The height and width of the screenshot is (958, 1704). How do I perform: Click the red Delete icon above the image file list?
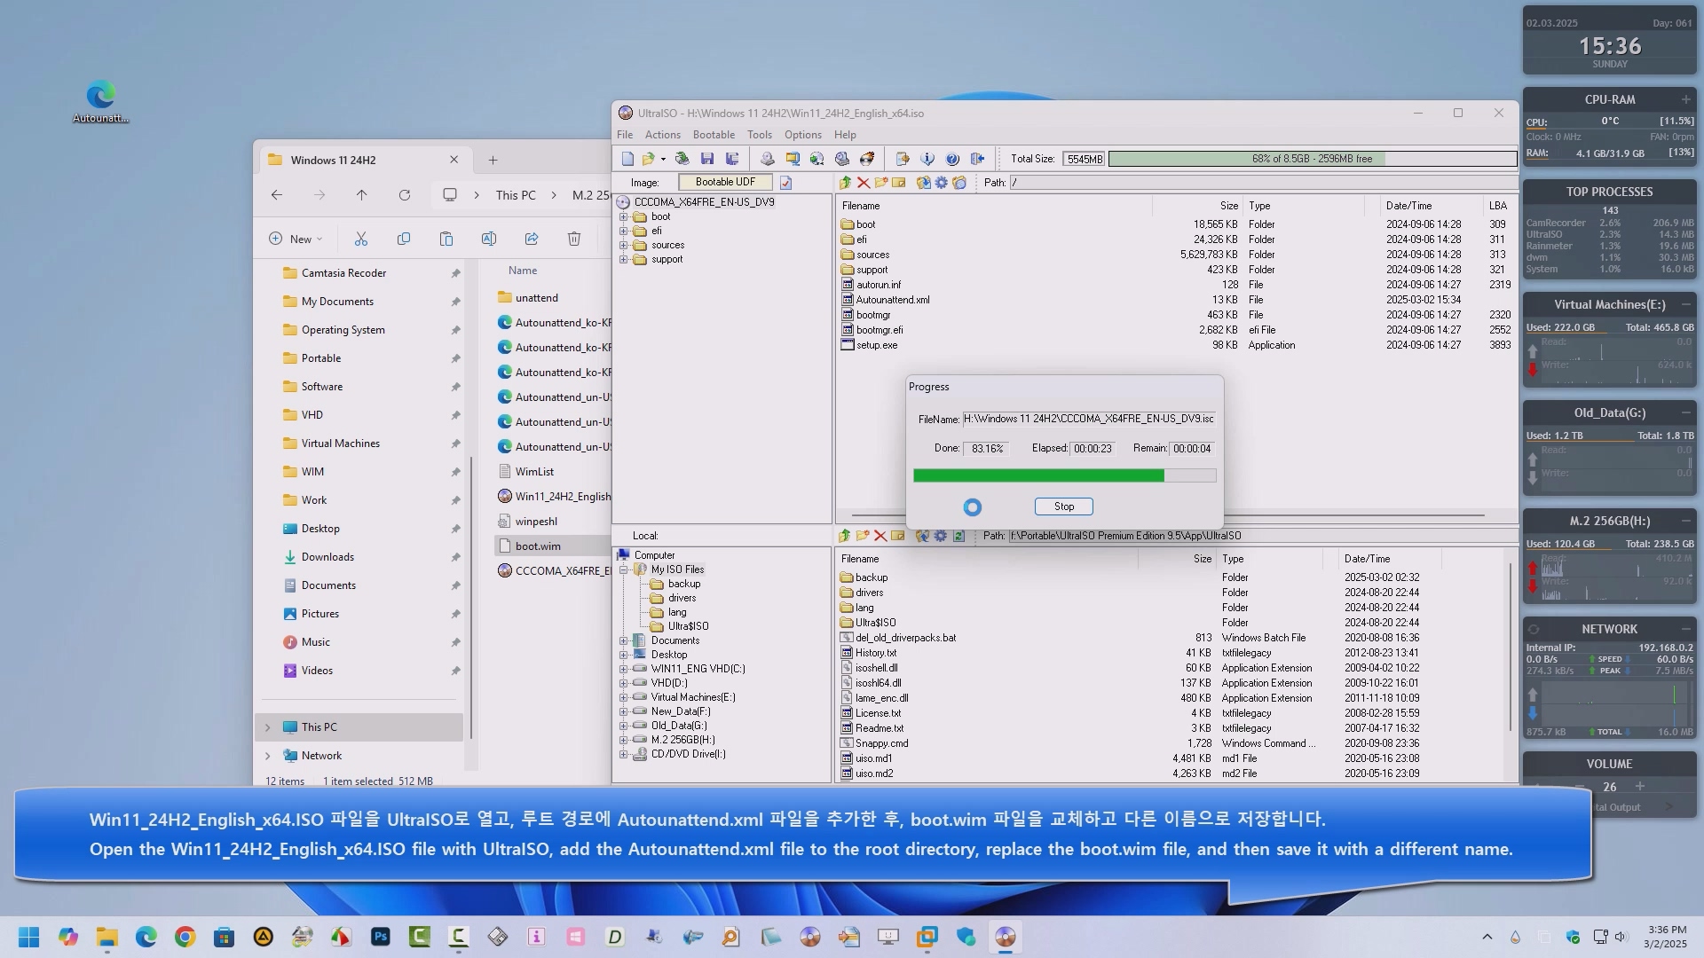[x=863, y=183]
